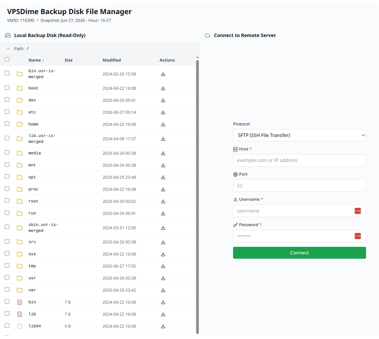This screenshot has height=339, width=379.
Task: Open the opt folder name
Action: (32, 177)
